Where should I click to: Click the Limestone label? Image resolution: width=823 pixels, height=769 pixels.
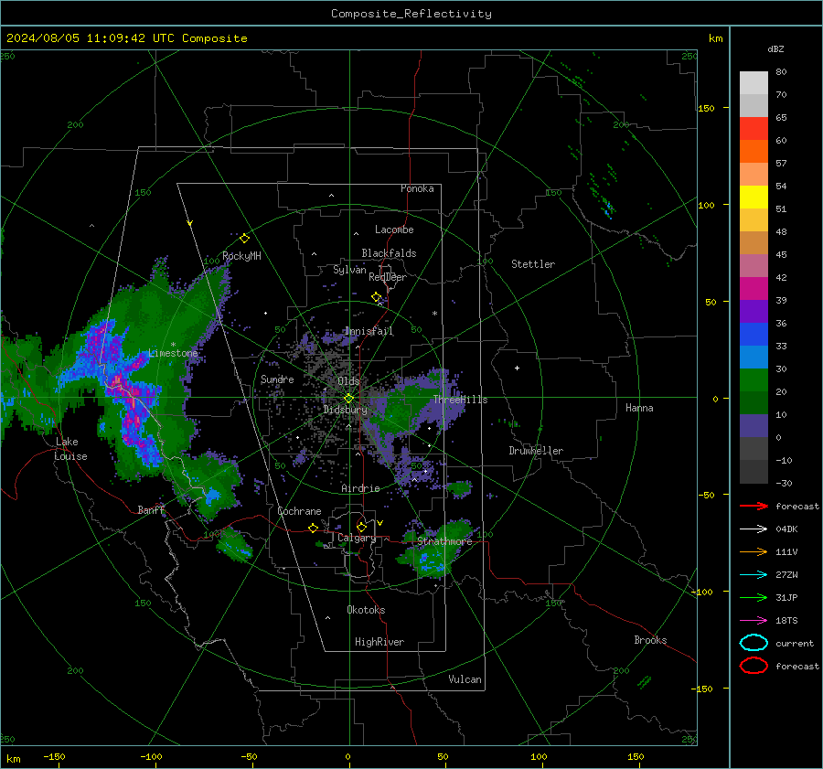tap(173, 353)
